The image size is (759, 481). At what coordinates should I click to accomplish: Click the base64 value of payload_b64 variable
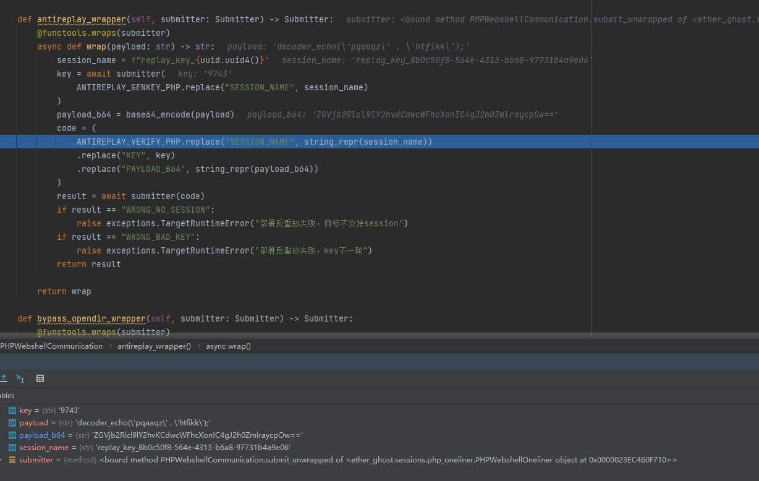pos(198,435)
